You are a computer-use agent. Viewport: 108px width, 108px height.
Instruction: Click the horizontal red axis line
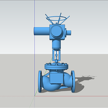pos(71,96)
